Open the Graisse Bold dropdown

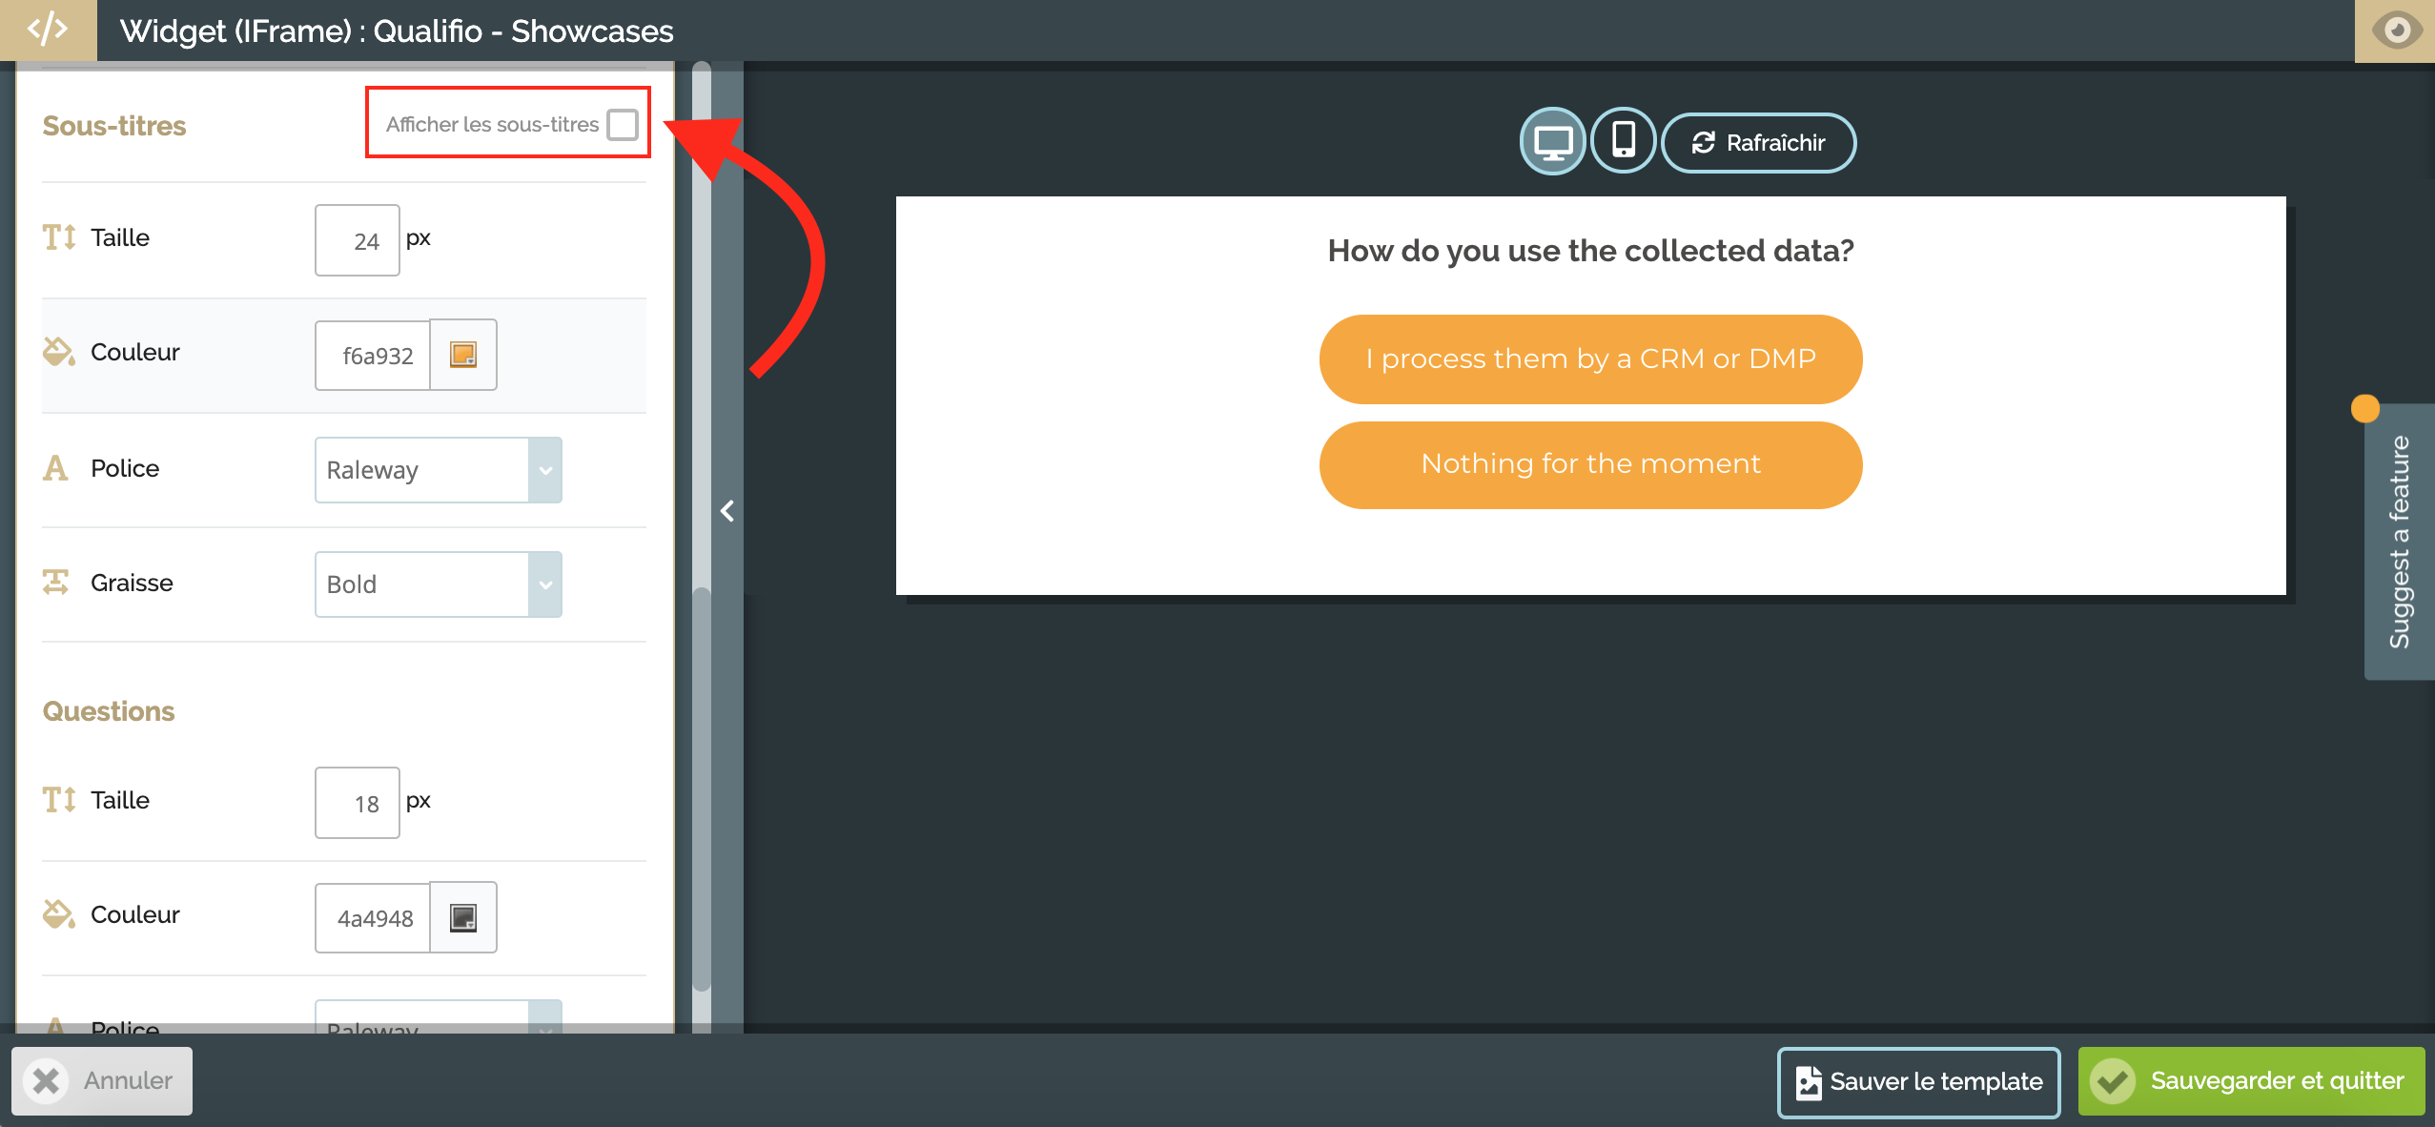point(439,584)
